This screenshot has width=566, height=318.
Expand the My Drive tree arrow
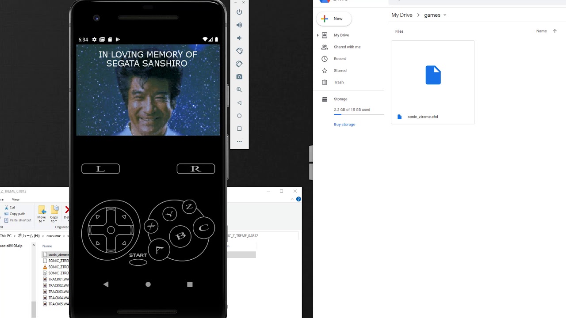(x=317, y=35)
